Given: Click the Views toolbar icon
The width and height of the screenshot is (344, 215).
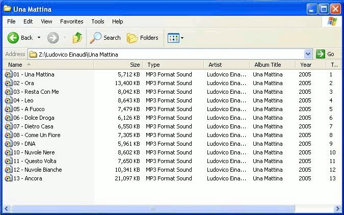Looking at the screenshot, I should (x=173, y=38).
